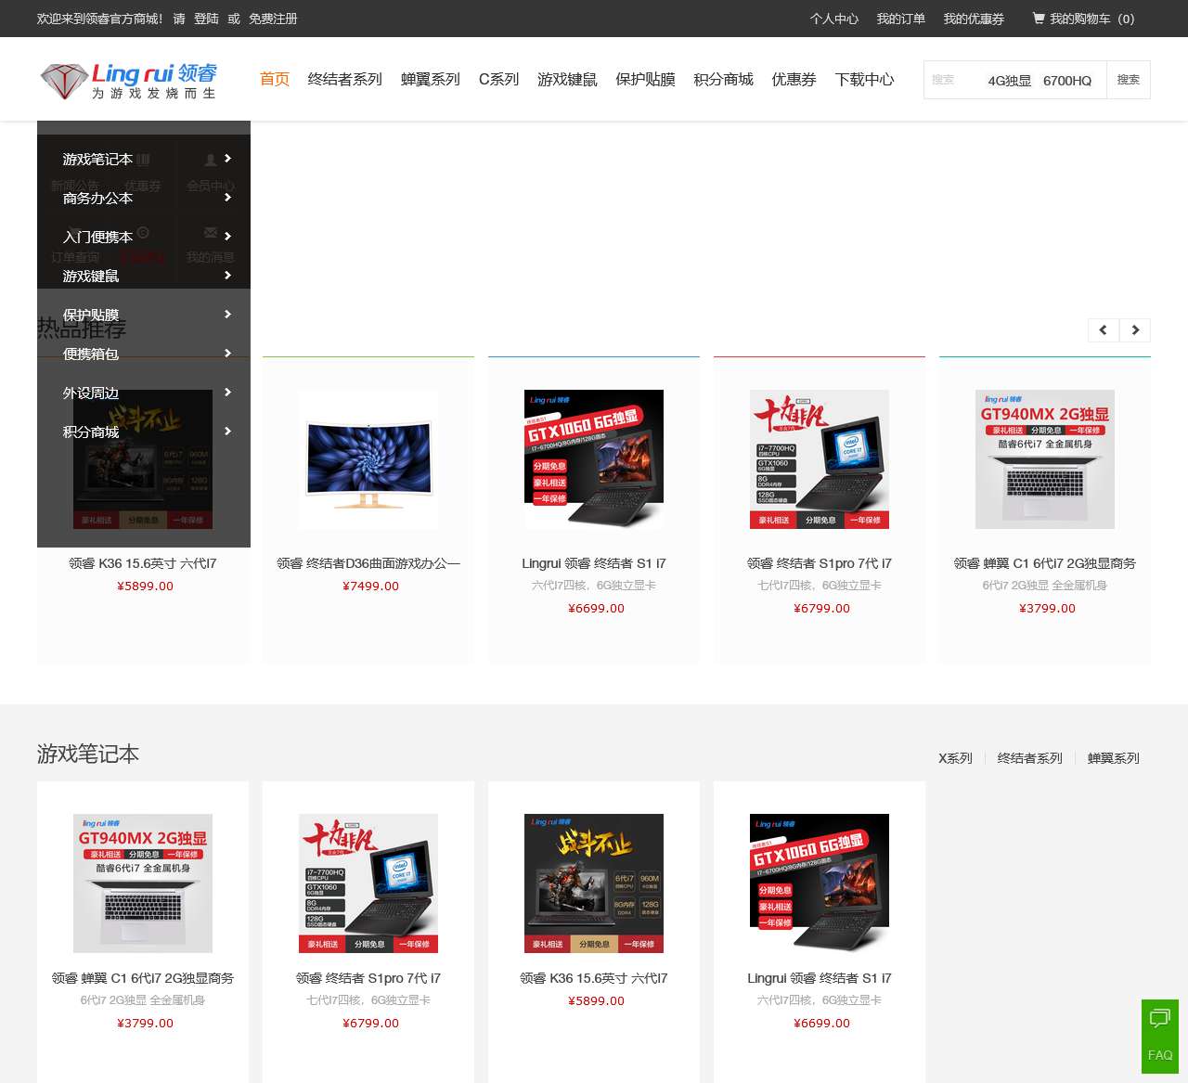Open 领睿 终结者 S1pro 7代 I7 title in 热品推荐
The width and height of the screenshot is (1188, 1083).
point(820,563)
